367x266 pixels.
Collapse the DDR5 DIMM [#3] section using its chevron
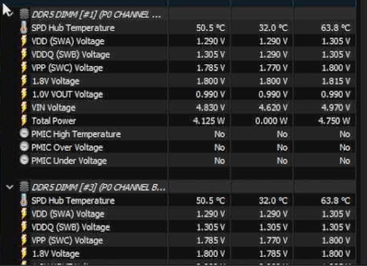tap(10, 187)
